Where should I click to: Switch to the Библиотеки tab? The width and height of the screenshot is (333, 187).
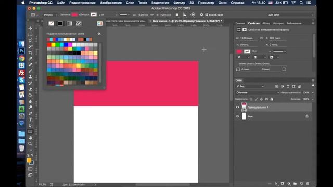pyautogui.click(x=294, y=23)
